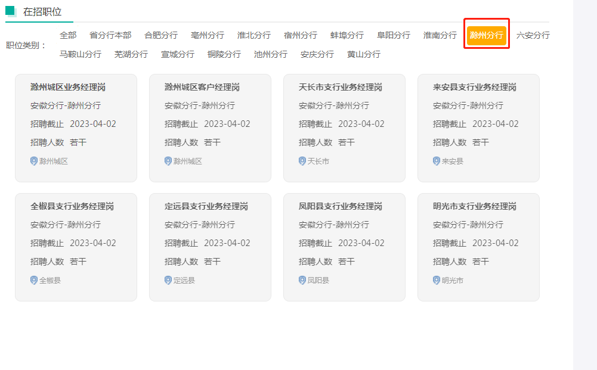Choose the 阜阳分行 filter
The height and width of the screenshot is (370, 597).
(393, 35)
